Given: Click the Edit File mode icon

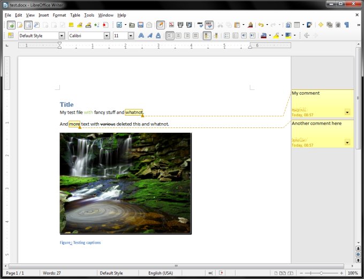Looking at the screenshot, I should pyautogui.click(x=160, y=25).
